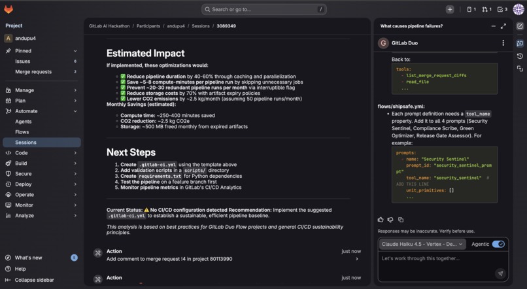The width and height of the screenshot is (527, 289).
Task: Open assigned issues counter icon
Action: [x=471, y=9]
